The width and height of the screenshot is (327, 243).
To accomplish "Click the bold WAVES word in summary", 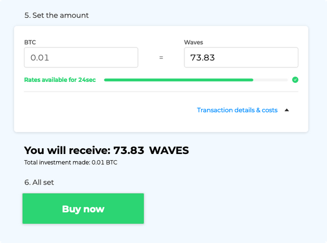I will (169, 150).
